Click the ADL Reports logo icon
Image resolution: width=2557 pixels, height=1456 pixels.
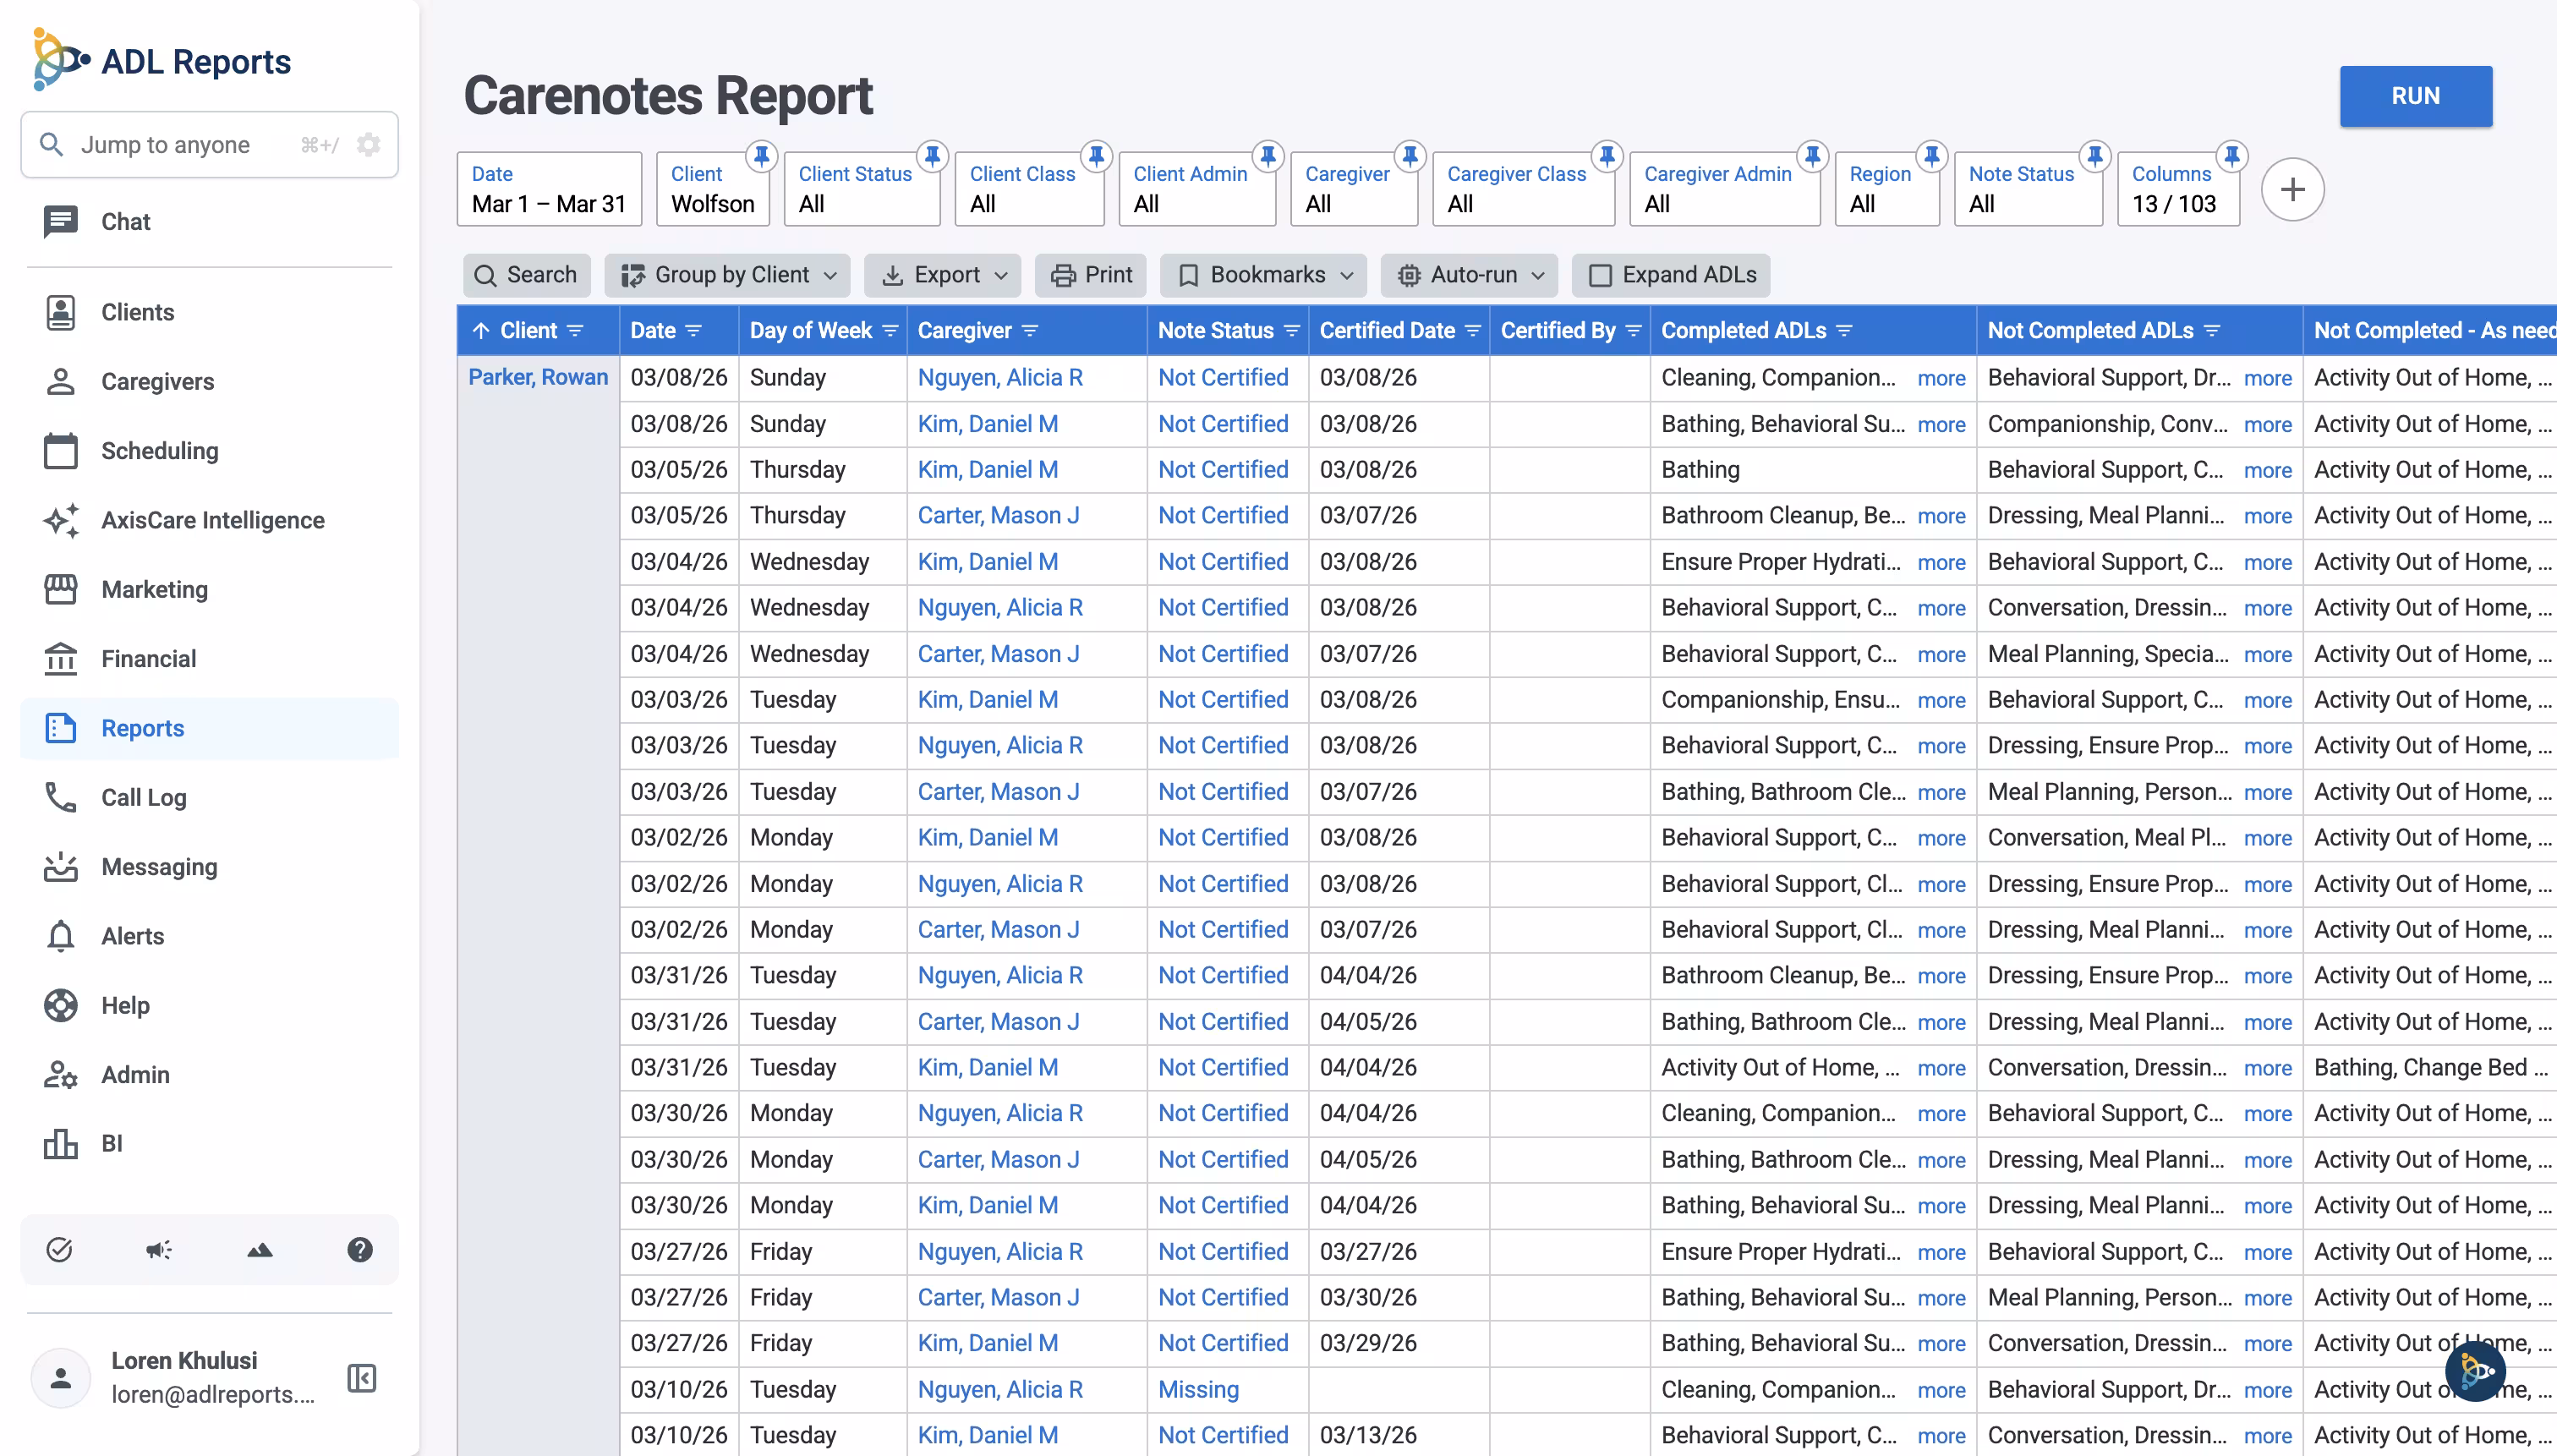(x=60, y=60)
